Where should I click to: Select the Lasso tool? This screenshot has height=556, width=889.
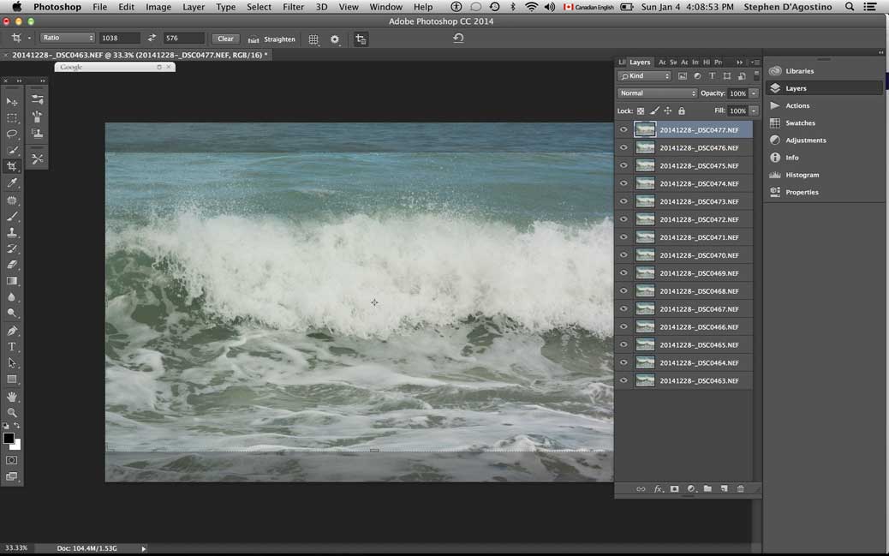pos(12,134)
